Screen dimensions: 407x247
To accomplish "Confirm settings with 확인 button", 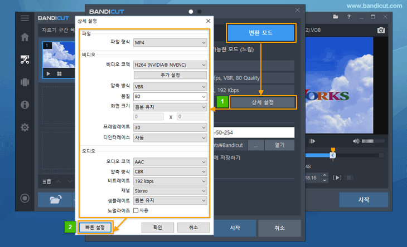I will [x=158, y=228].
